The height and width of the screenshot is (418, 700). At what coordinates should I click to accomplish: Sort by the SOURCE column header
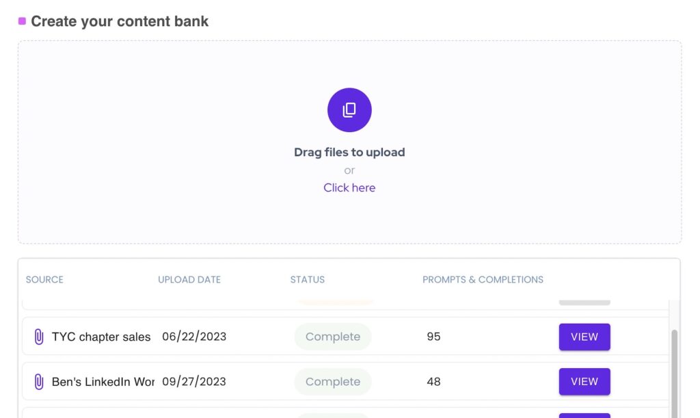[x=44, y=279]
